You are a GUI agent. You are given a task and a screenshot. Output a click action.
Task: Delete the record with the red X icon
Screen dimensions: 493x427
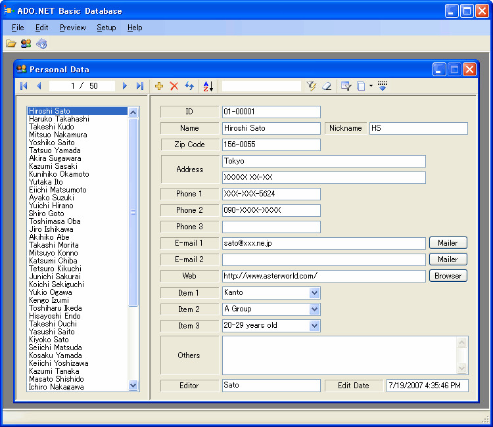[174, 86]
